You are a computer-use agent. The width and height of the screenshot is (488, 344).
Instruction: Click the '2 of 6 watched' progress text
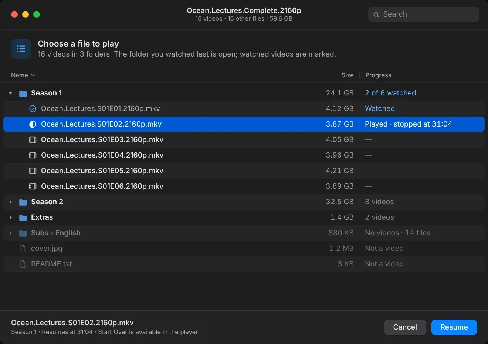[x=390, y=93]
